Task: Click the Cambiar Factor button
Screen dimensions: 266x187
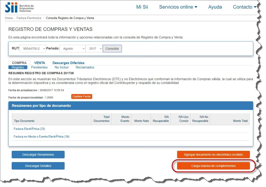Action: tap(82, 96)
